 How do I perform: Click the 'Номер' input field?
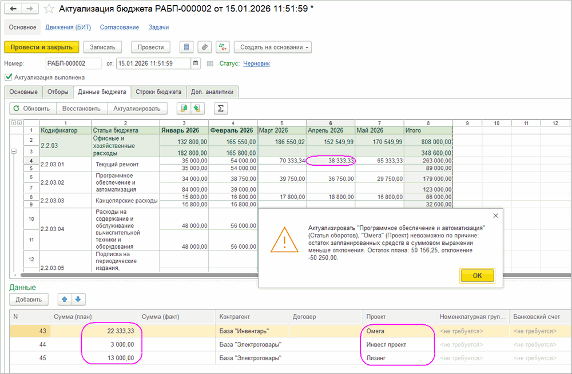point(73,63)
